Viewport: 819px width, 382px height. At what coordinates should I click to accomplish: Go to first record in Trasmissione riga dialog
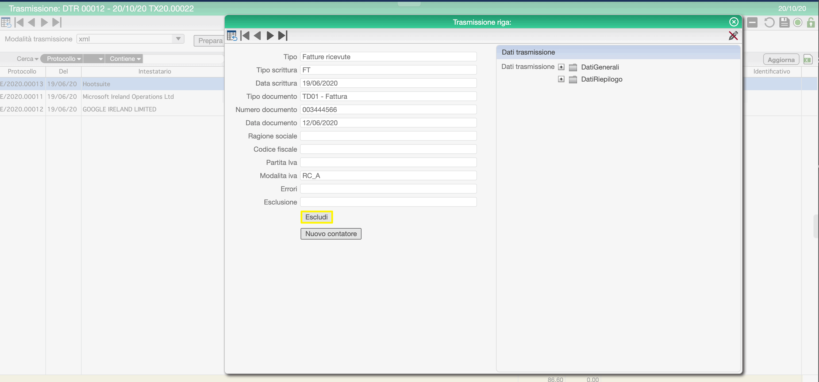click(245, 36)
